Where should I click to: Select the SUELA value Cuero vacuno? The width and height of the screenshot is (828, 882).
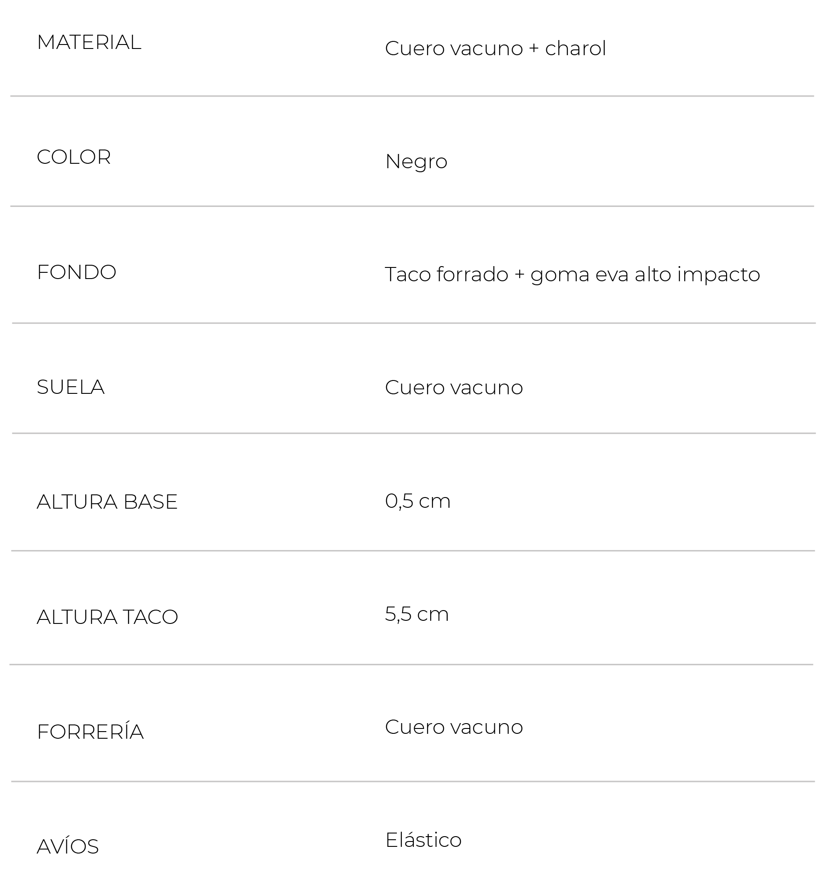(454, 388)
